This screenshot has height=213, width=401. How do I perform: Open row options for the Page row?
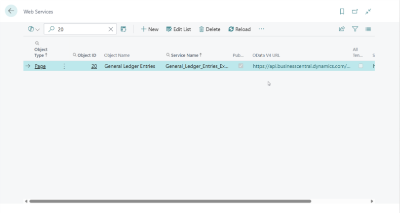pos(64,66)
